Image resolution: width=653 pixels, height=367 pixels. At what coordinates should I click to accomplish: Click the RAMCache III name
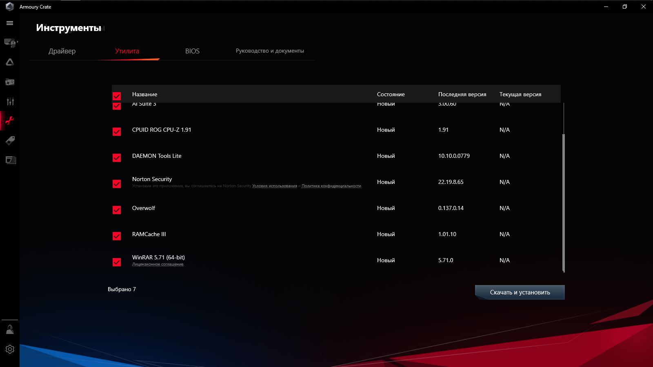click(x=149, y=234)
